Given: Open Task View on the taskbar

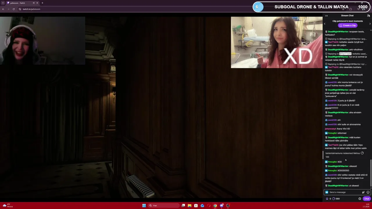Looking at the screenshot, I should 183,206.
